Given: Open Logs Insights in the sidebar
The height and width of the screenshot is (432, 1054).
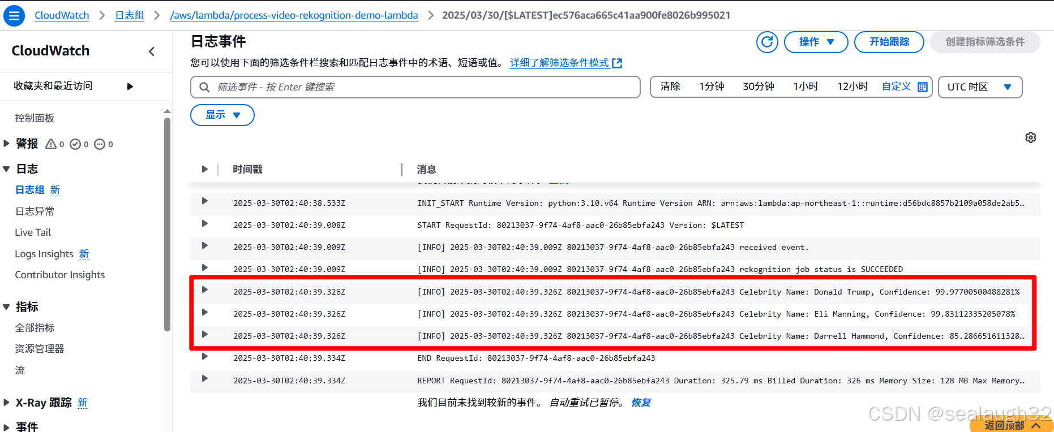Looking at the screenshot, I should (x=44, y=254).
